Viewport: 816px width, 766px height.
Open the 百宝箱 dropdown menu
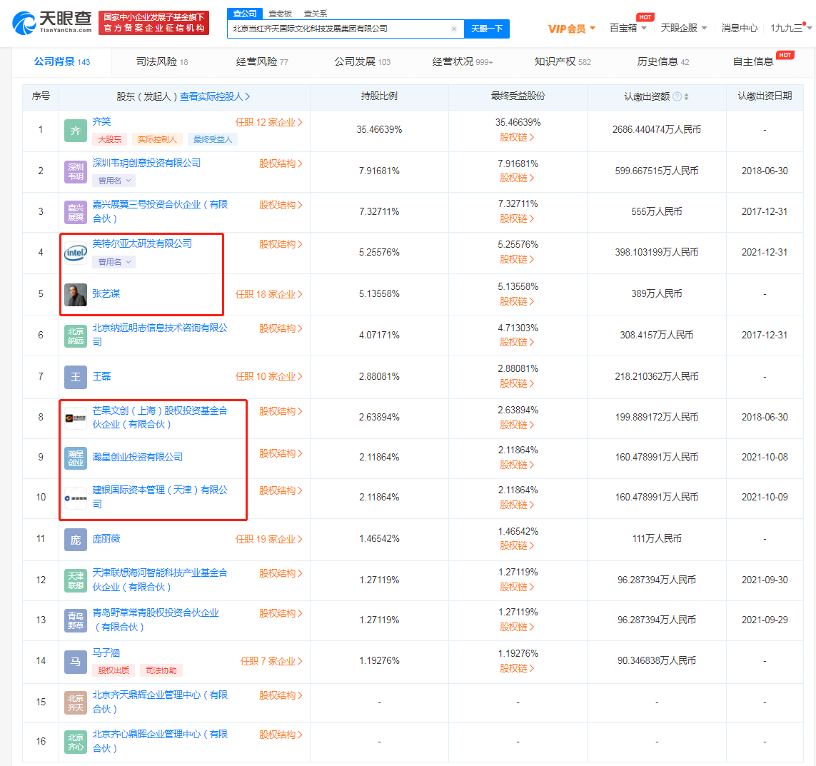point(628,28)
